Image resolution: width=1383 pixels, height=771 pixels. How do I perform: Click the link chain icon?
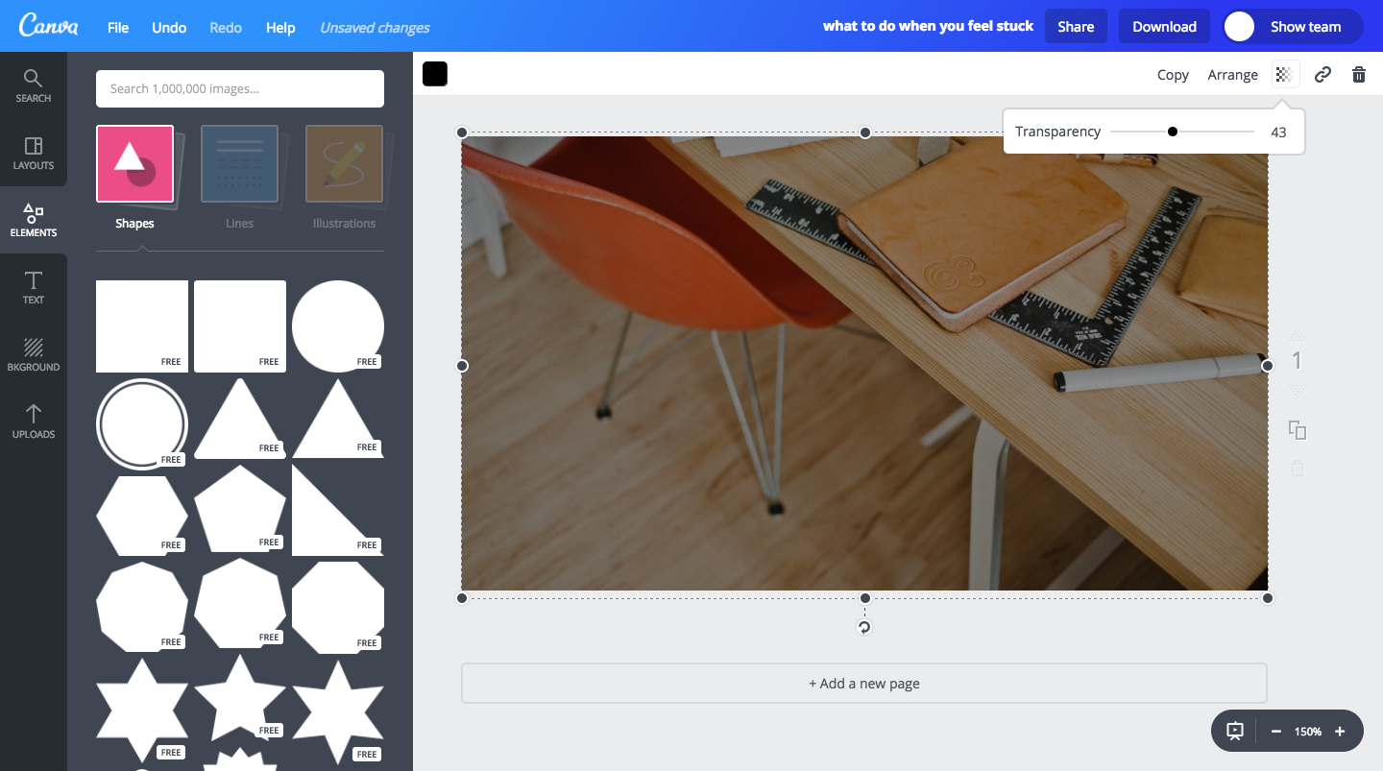[x=1322, y=74]
